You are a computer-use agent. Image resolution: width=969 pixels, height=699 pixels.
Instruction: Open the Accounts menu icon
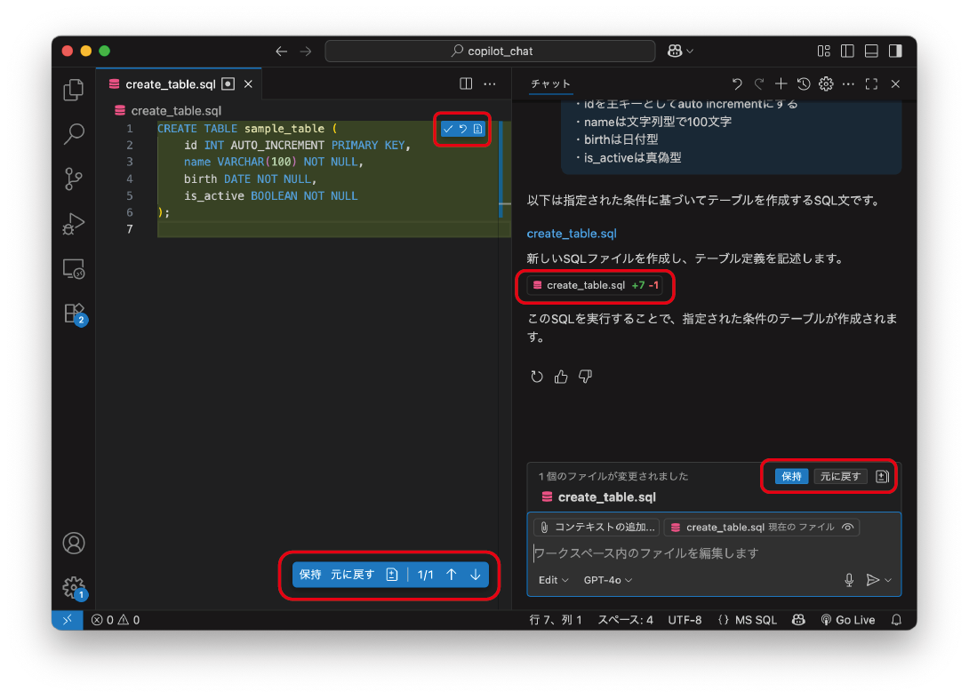pos(74,544)
